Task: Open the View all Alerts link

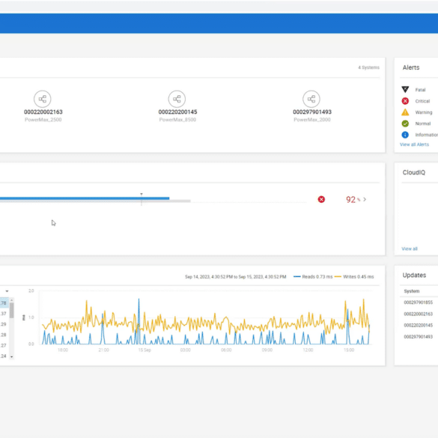Action: tap(414, 145)
